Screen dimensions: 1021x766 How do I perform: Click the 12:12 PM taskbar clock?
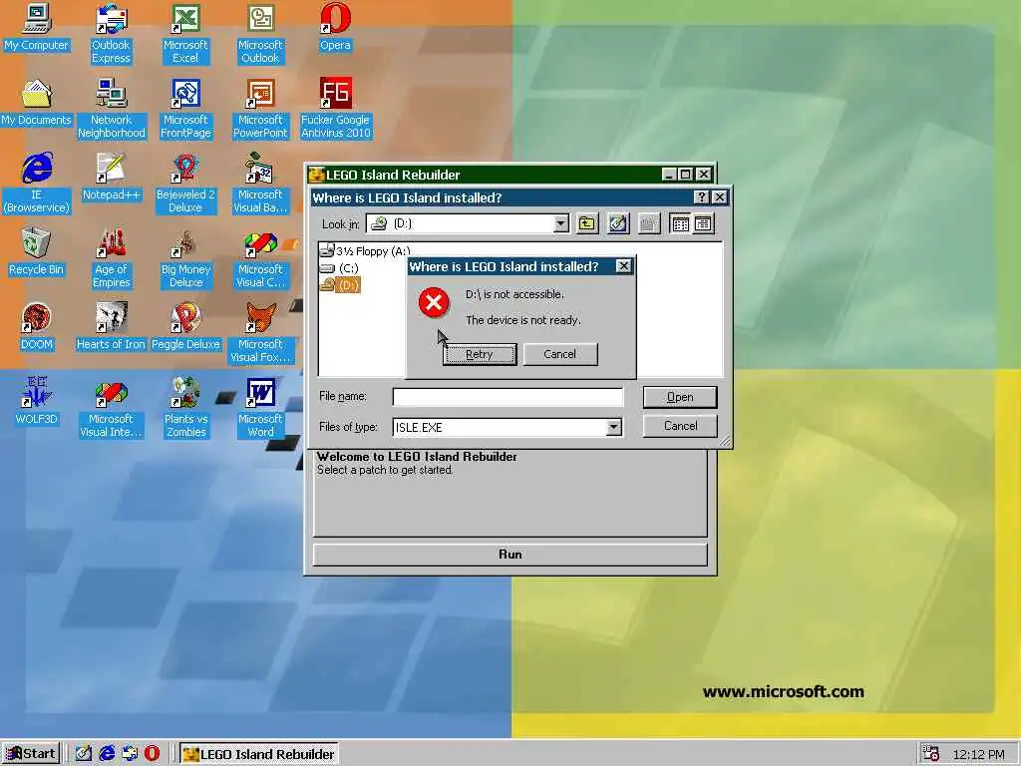point(979,754)
